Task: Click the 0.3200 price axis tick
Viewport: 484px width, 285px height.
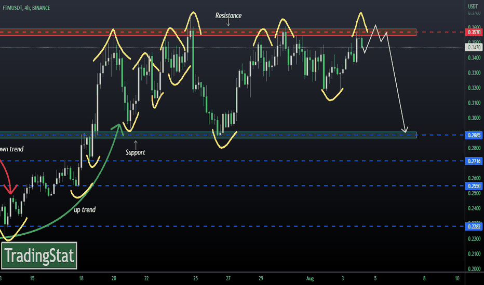Action: pos(474,88)
